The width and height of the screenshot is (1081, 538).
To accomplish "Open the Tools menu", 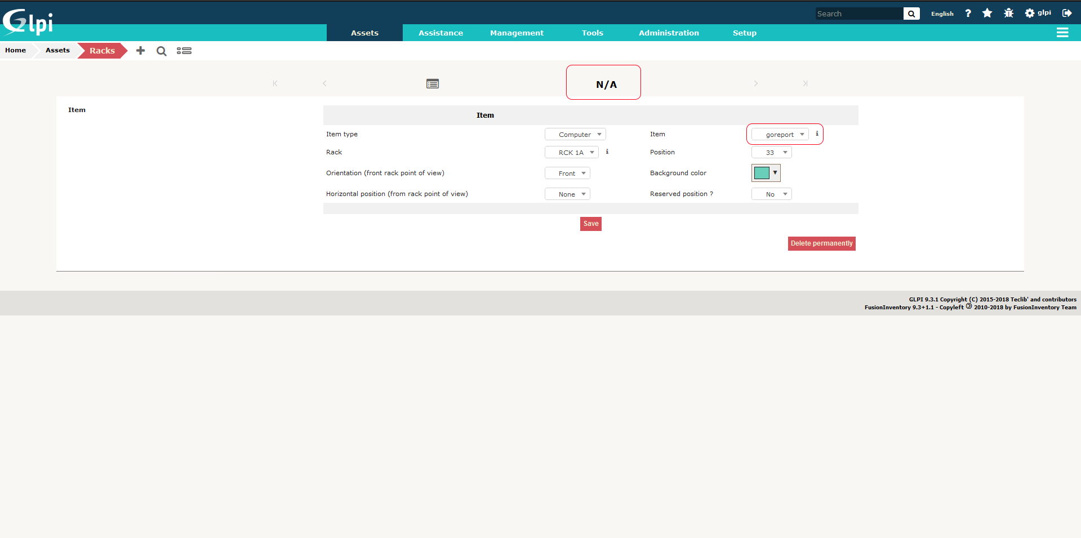I will point(593,33).
